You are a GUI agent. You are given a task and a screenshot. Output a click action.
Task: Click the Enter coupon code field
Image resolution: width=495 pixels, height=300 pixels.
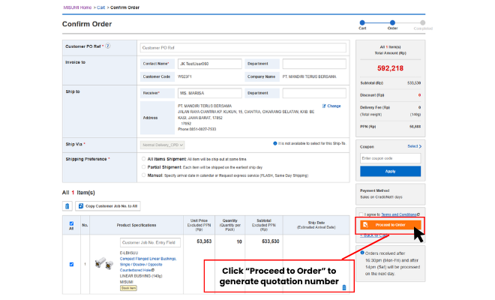pos(390,158)
